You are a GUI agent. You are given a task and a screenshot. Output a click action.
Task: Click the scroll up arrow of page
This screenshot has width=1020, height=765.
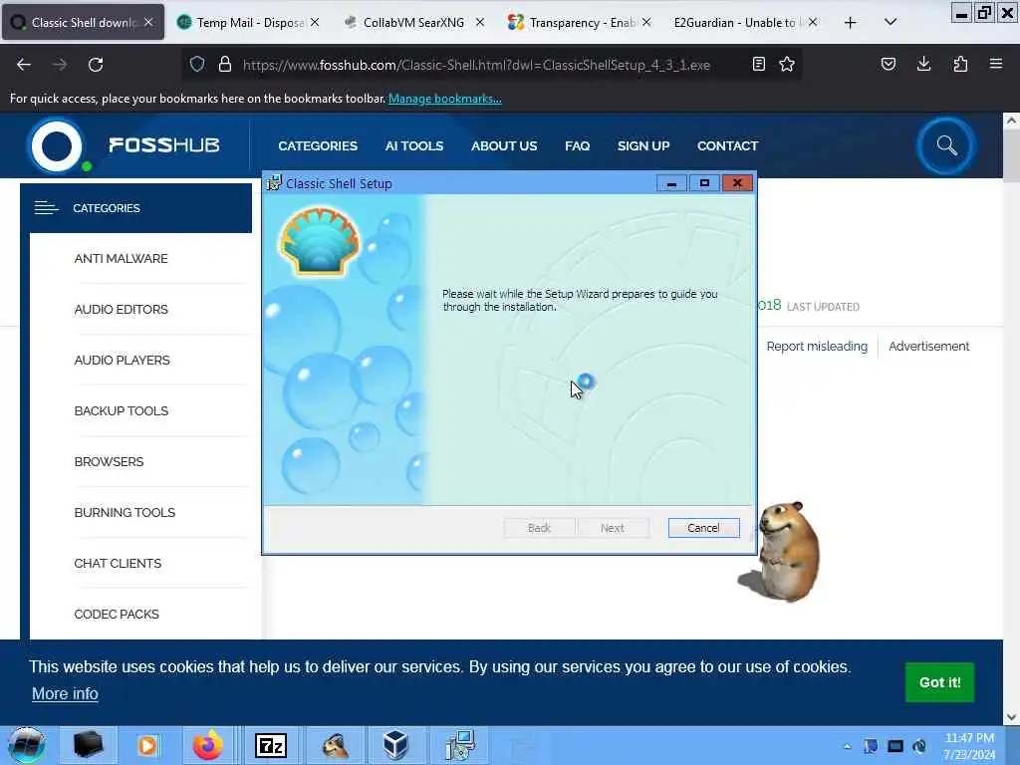[1011, 121]
